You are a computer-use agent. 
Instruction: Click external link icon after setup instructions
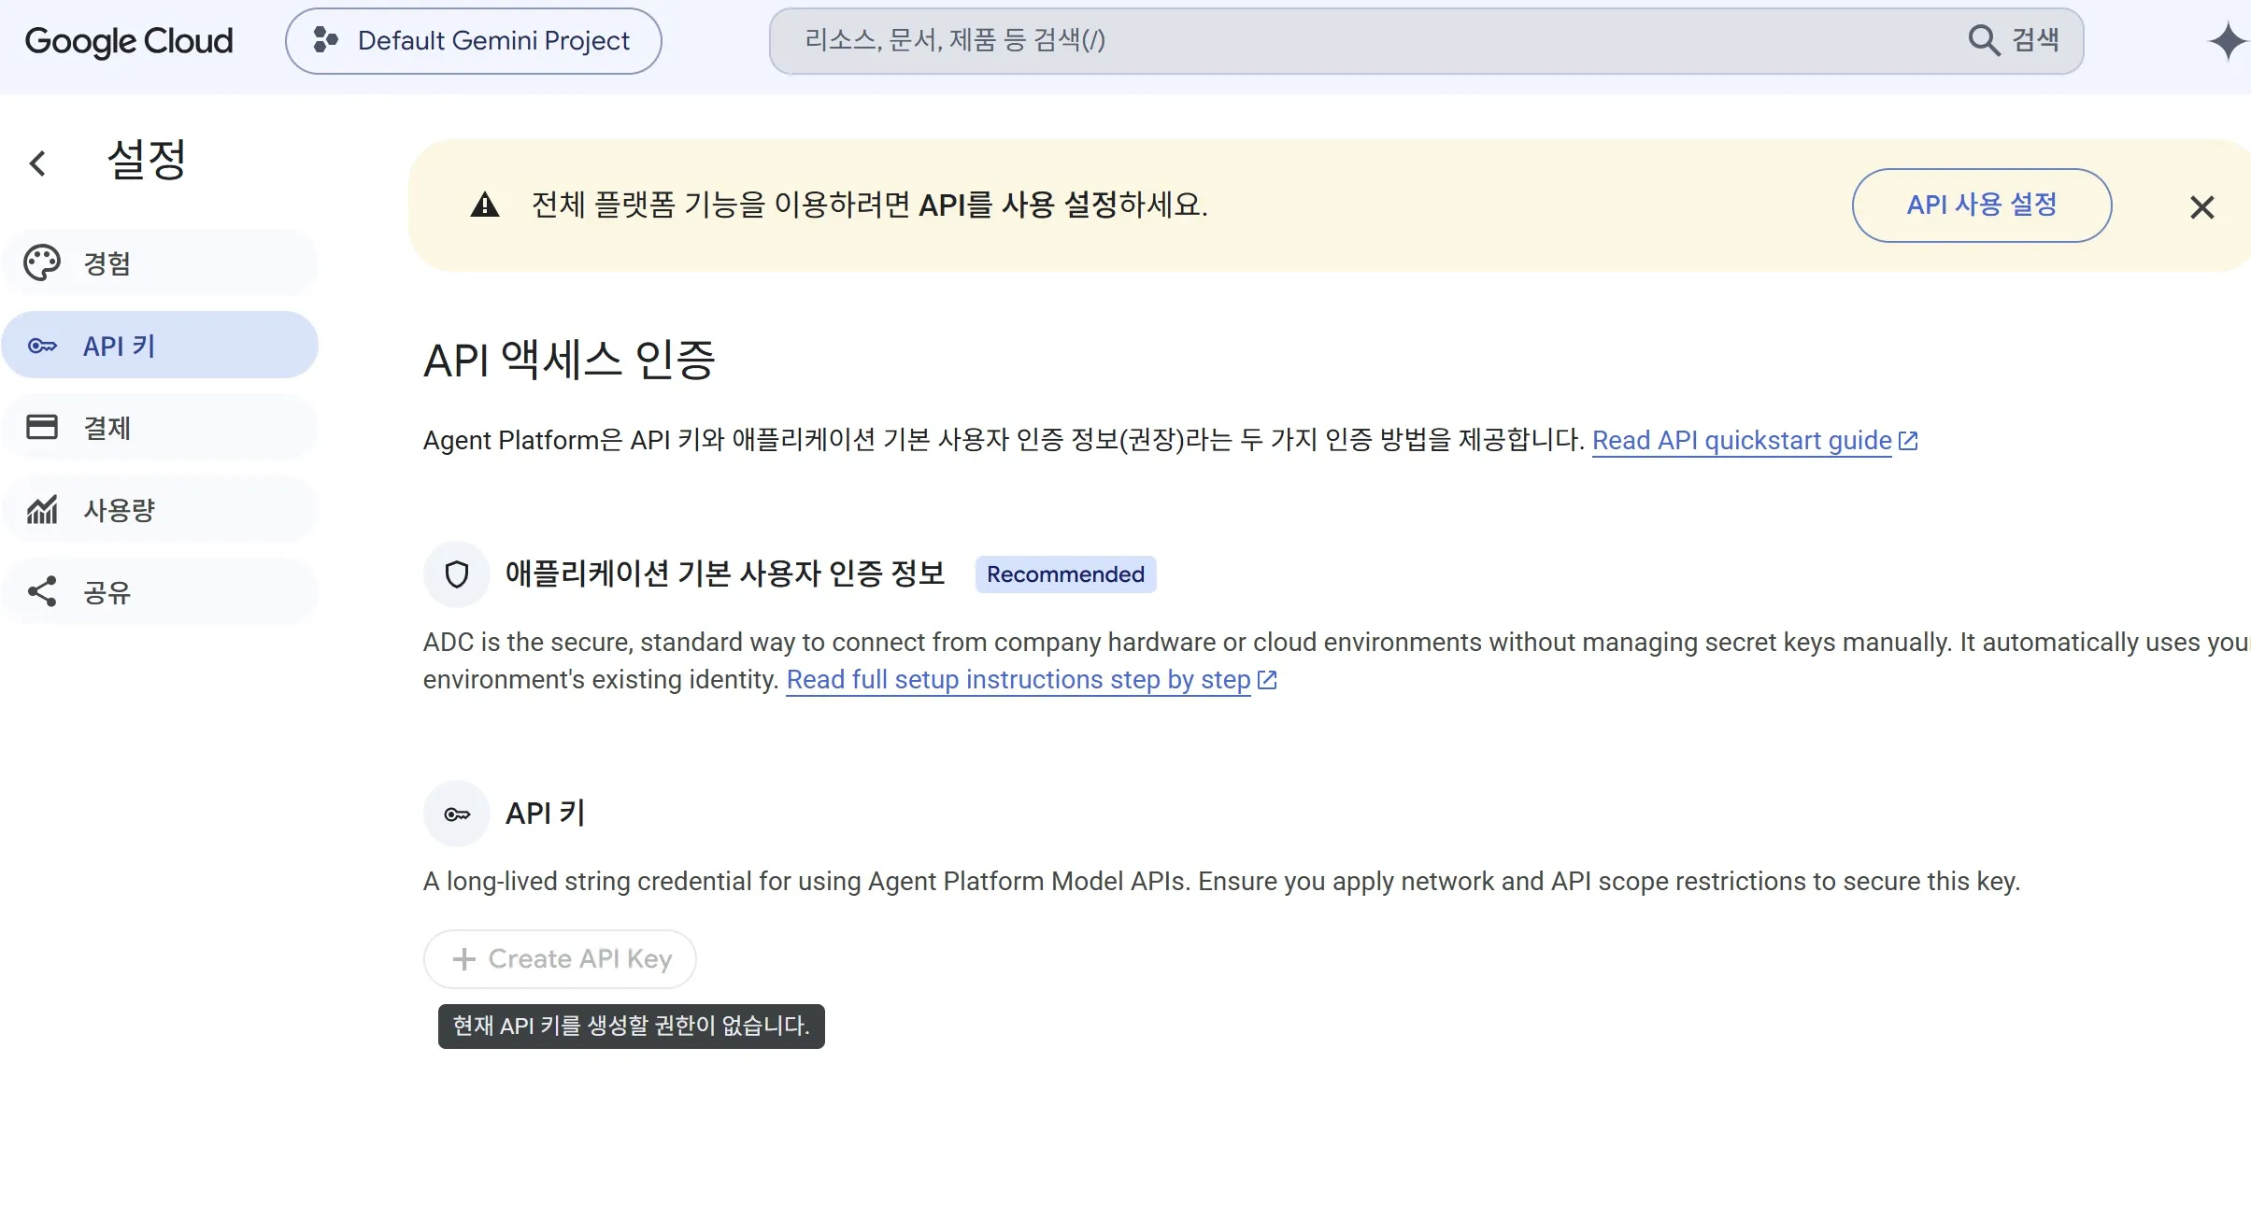click(x=1267, y=680)
